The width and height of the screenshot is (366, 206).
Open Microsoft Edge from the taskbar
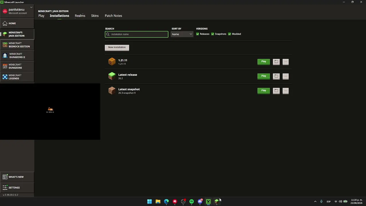click(166, 201)
